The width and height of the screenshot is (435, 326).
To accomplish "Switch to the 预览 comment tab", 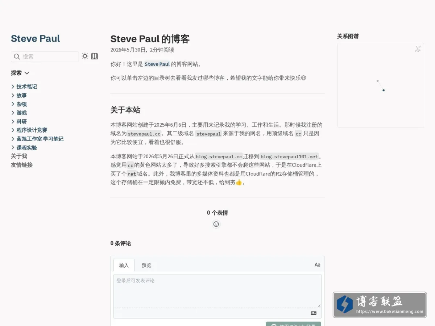I will coord(146,265).
